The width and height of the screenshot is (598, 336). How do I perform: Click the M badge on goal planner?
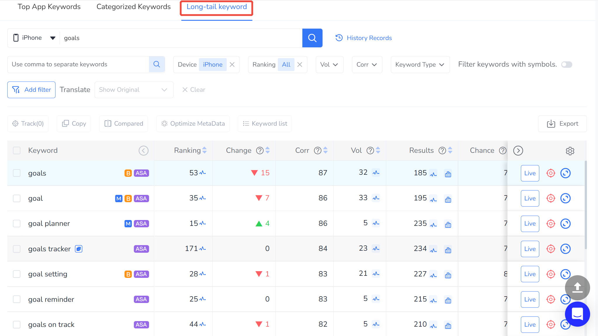click(128, 224)
